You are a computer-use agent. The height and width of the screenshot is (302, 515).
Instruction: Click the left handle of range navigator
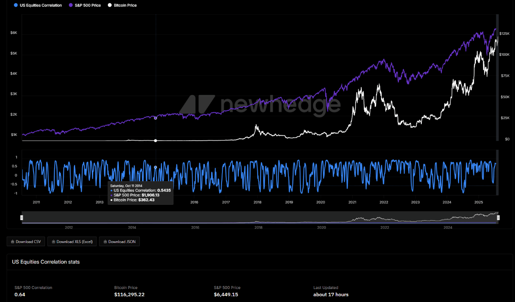click(x=22, y=217)
